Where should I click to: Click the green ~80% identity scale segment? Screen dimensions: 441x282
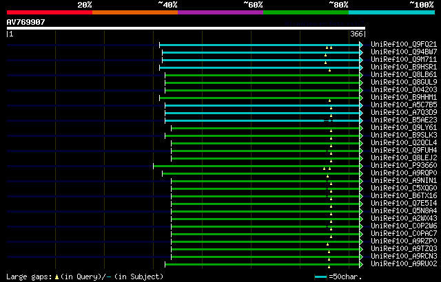pyautogui.click(x=306, y=12)
